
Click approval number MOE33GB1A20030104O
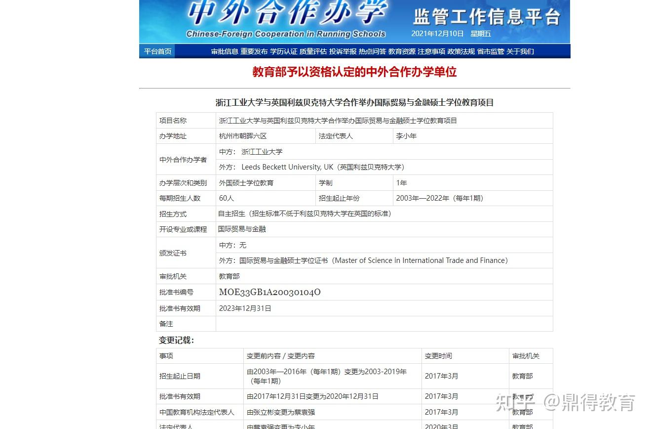(269, 292)
